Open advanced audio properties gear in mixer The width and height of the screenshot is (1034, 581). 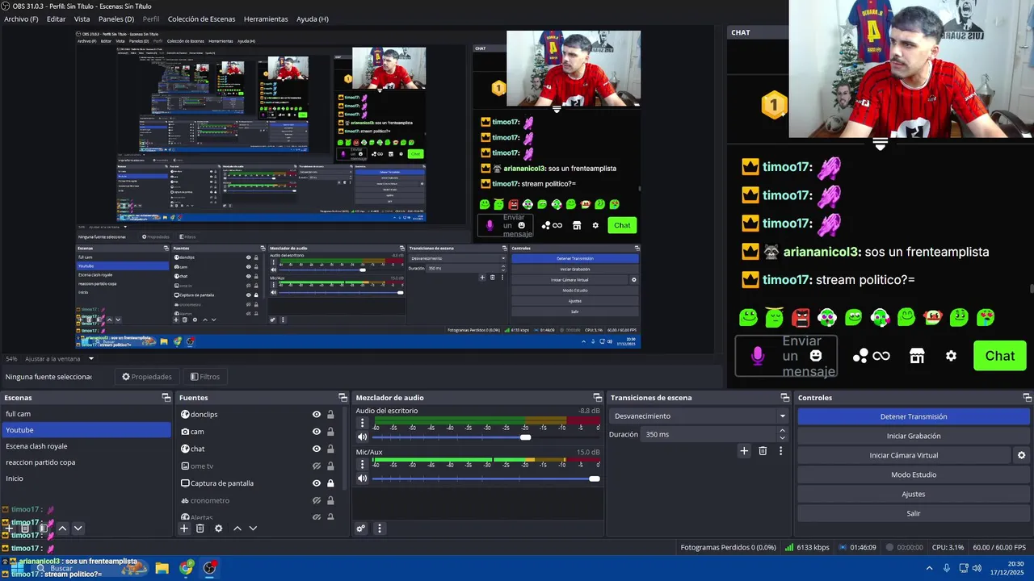coord(361,529)
